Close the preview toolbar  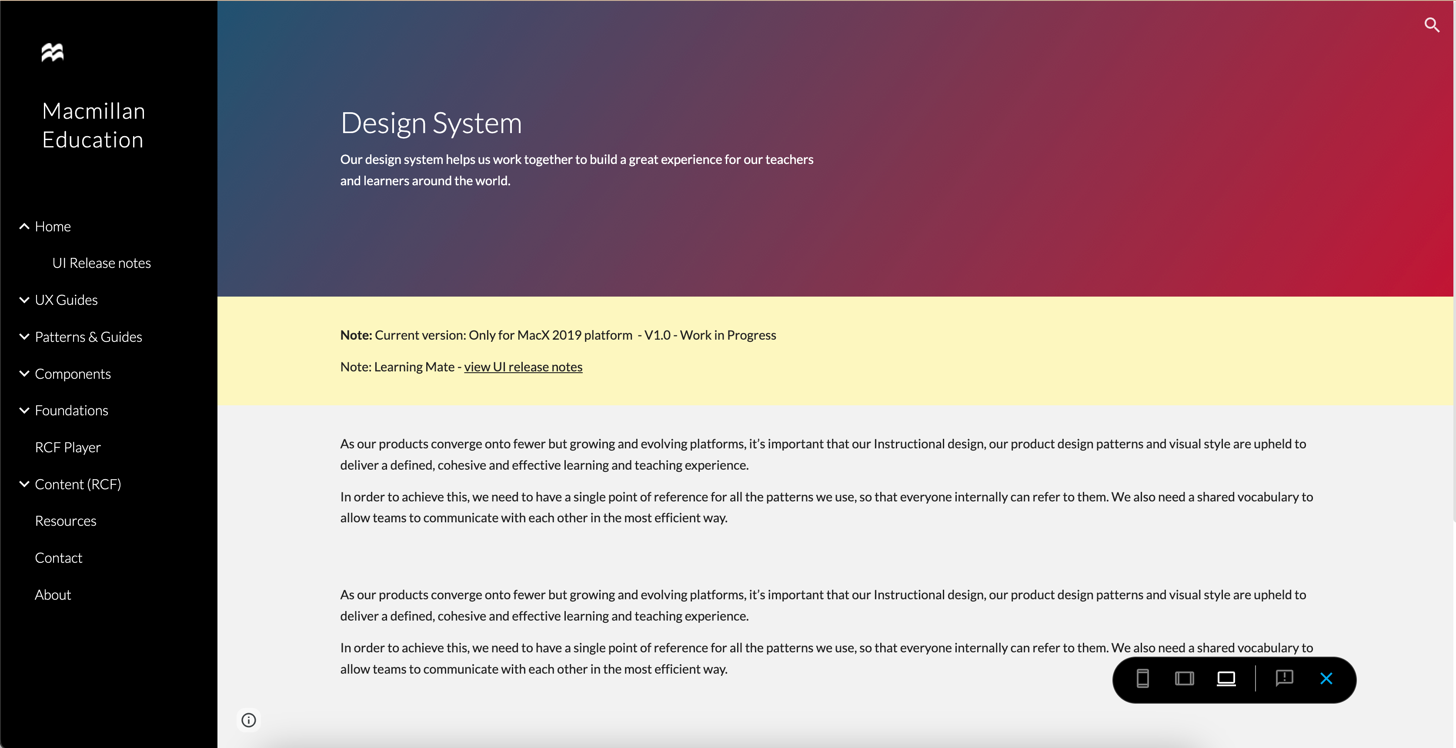(1326, 678)
